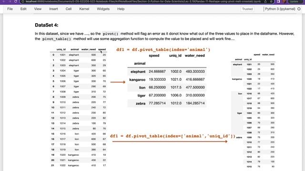
Task: Click the df.pivot_table(index='animal') code line
Action: (163, 49)
